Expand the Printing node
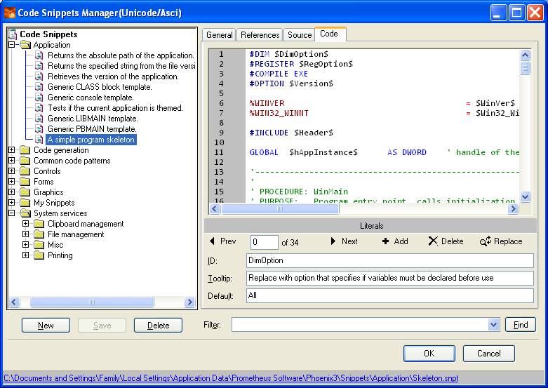The image size is (548, 388). 25,255
